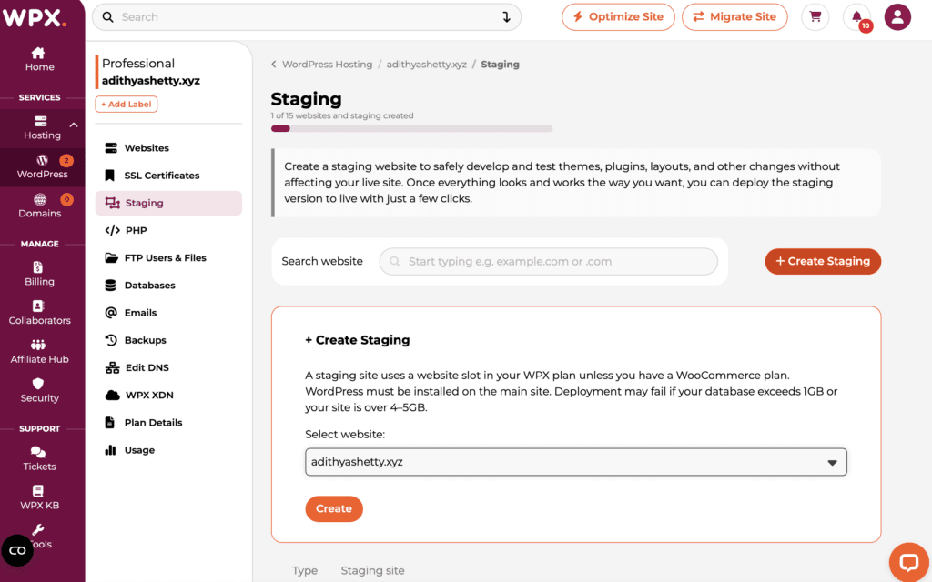Open Plan Details menu item
The image size is (932, 582).
pos(168,422)
